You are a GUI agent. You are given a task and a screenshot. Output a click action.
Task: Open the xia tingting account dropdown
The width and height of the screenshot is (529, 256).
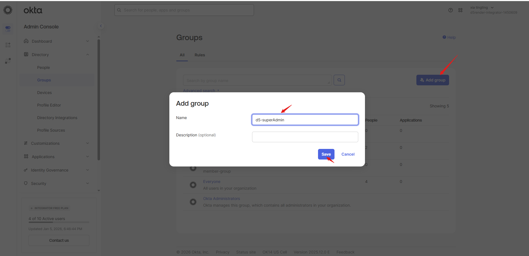[482, 8]
